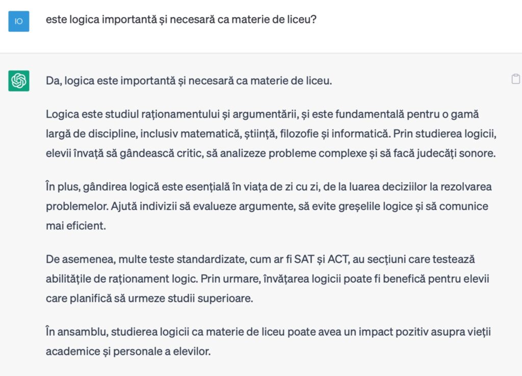Click the blue "IO" user avatar

pos(19,21)
